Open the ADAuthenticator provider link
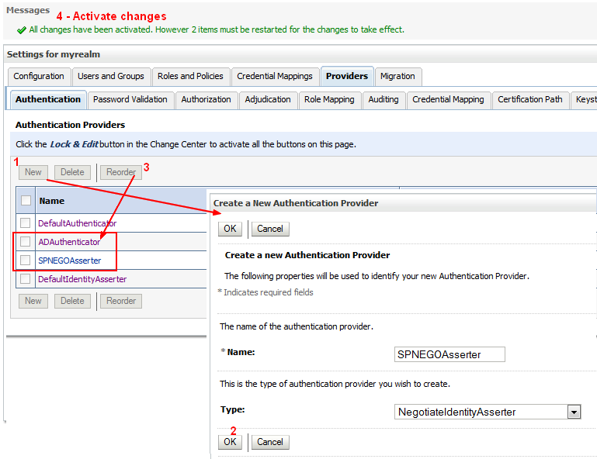 [69, 242]
